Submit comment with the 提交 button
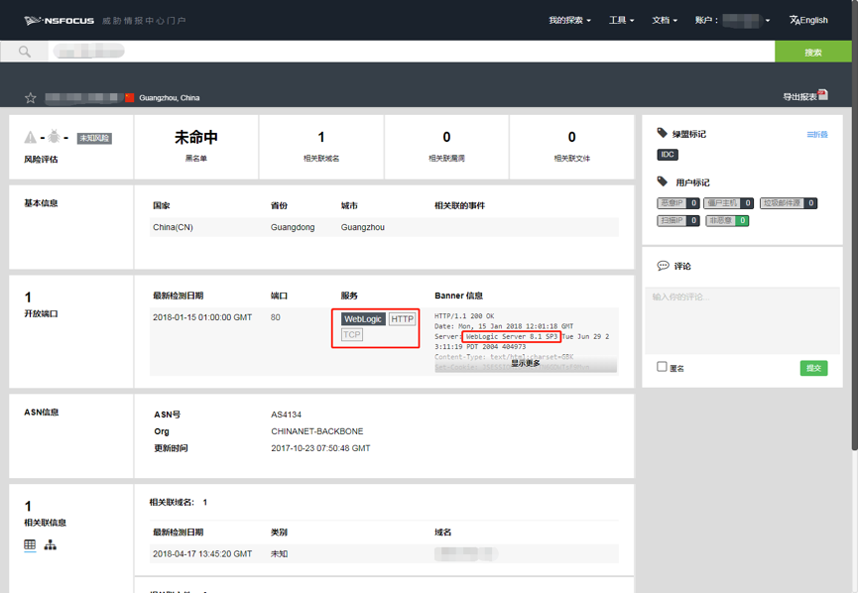This screenshot has width=858, height=593. tap(813, 368)
